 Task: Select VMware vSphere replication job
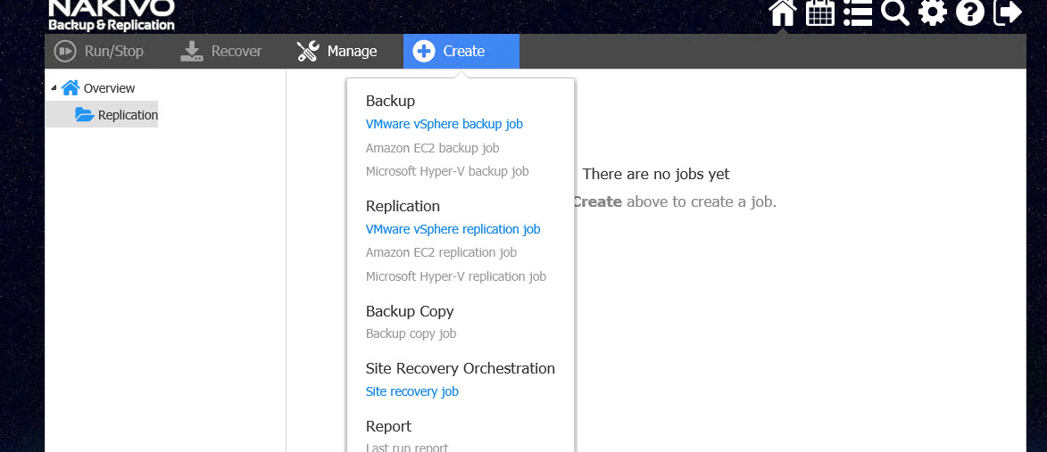point(453,229)
